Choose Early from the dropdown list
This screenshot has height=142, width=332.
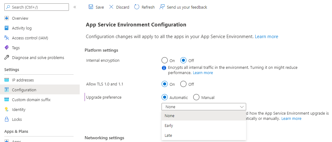[169, 125]
